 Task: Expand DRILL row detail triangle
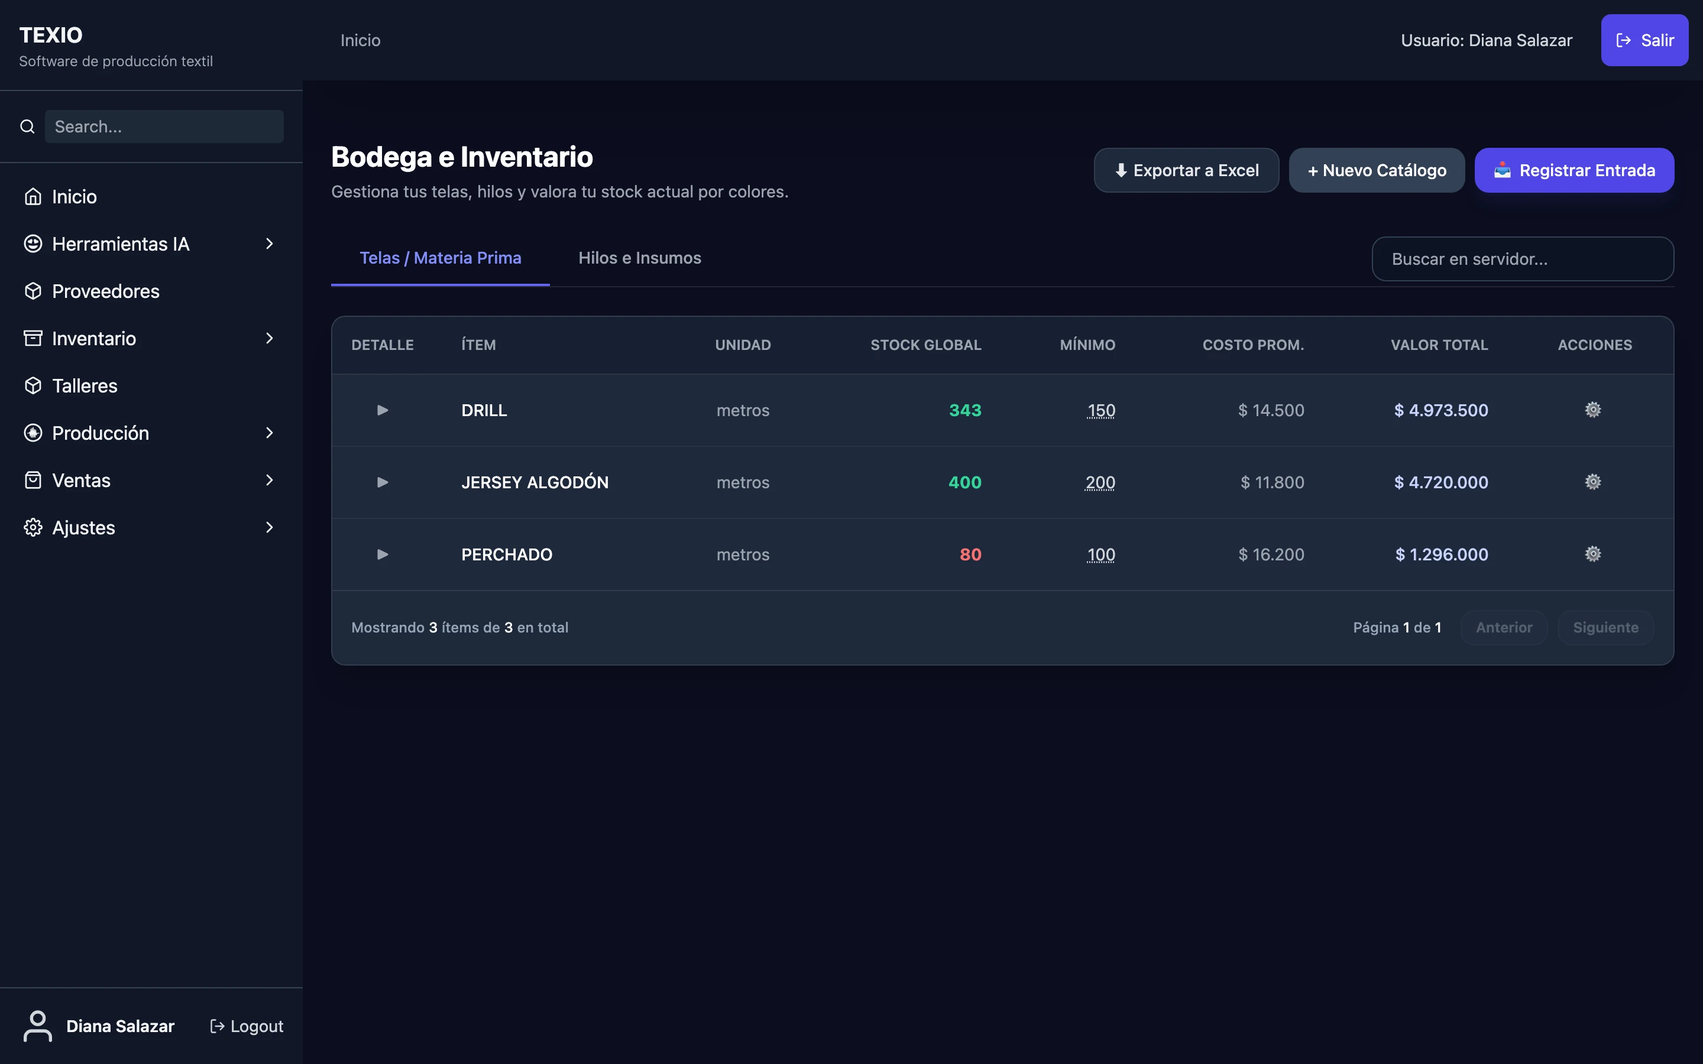coord(382,410)
